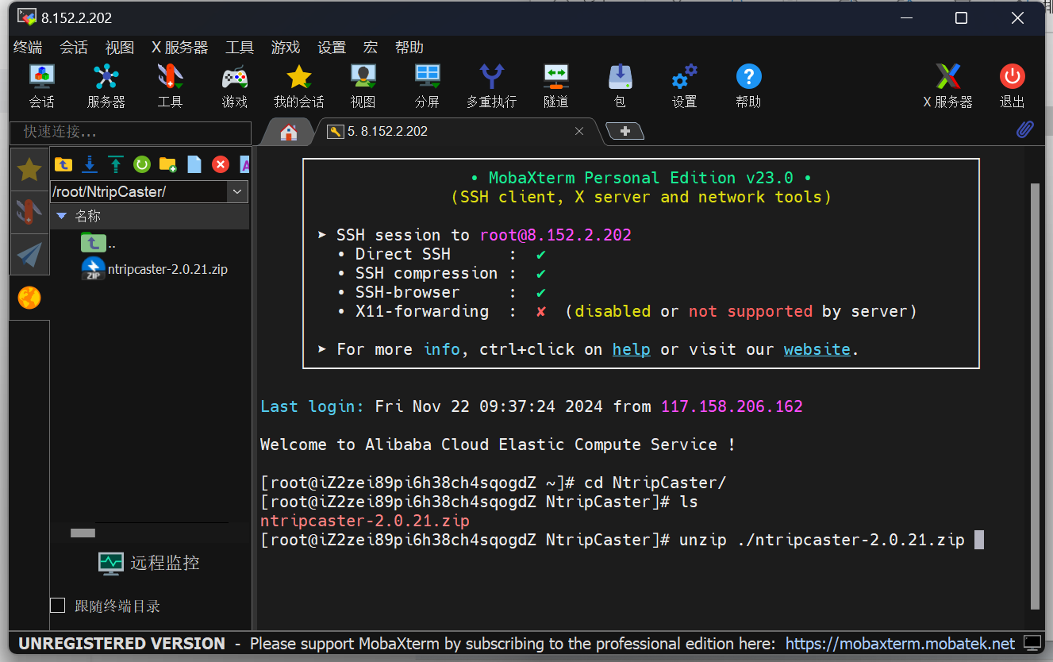Screen dimensions: 1053x662
Task: Start the X 服务器 toolbar icon
Action: click(947, 86)
